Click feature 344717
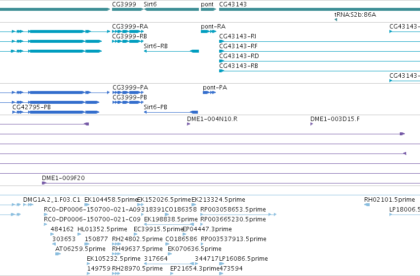 [196, 264]
